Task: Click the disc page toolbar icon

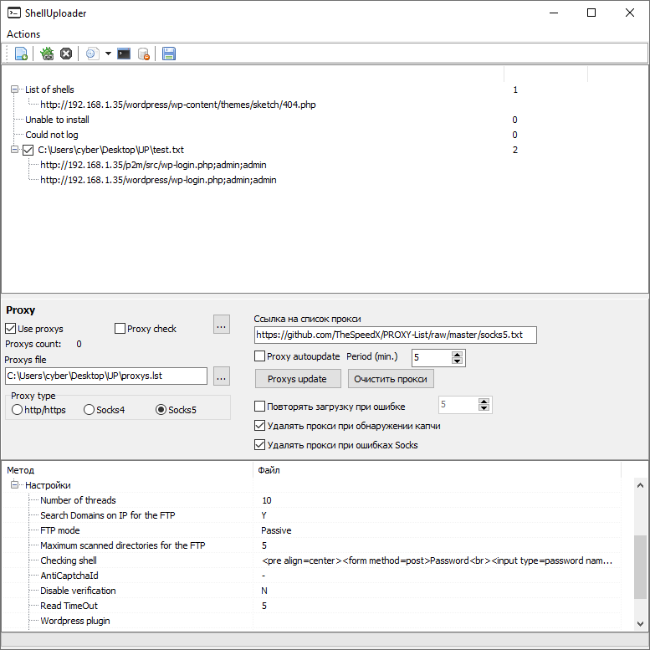Action: pos(93,54)
